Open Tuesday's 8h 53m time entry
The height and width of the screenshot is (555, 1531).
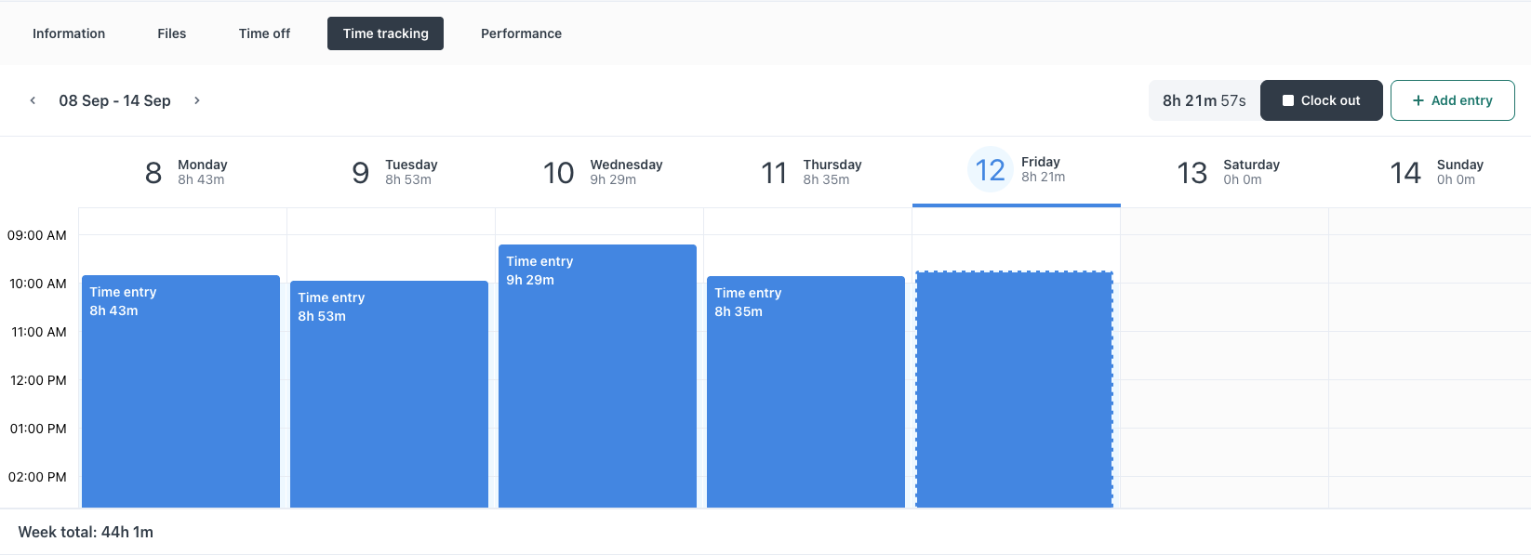click(x=389, y=393)
